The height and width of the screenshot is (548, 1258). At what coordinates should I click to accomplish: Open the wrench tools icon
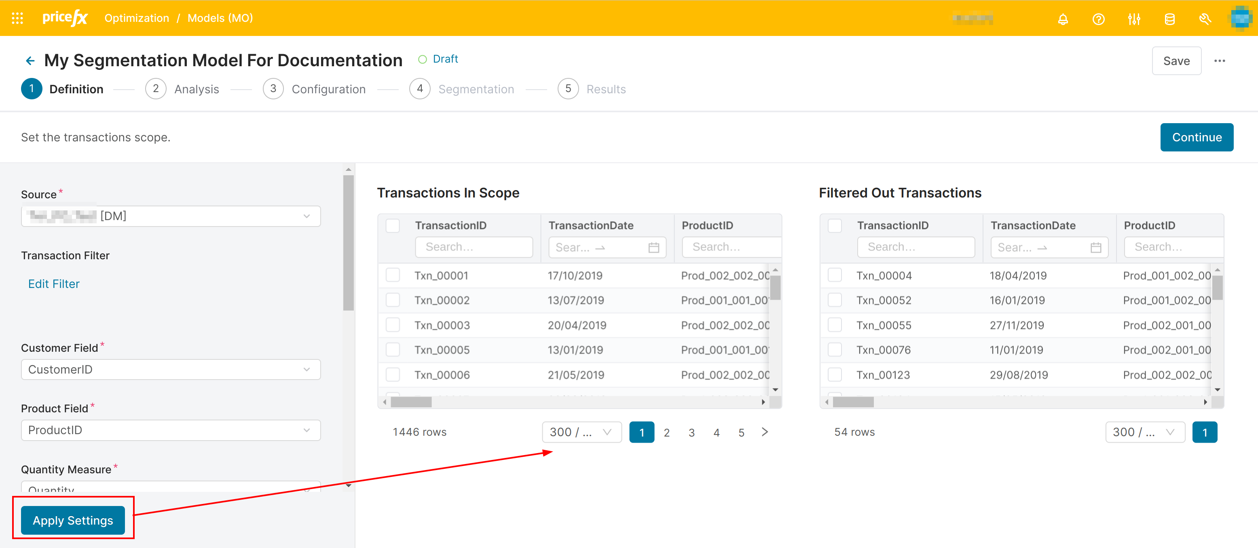[1205, 19]
